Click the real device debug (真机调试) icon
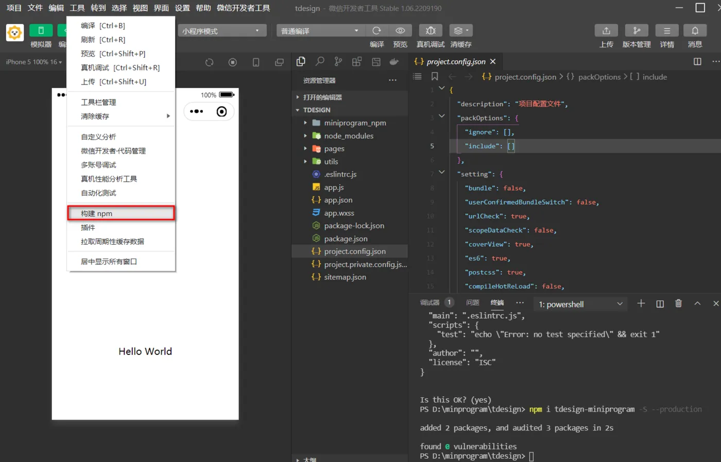 [x=431, y=31]
